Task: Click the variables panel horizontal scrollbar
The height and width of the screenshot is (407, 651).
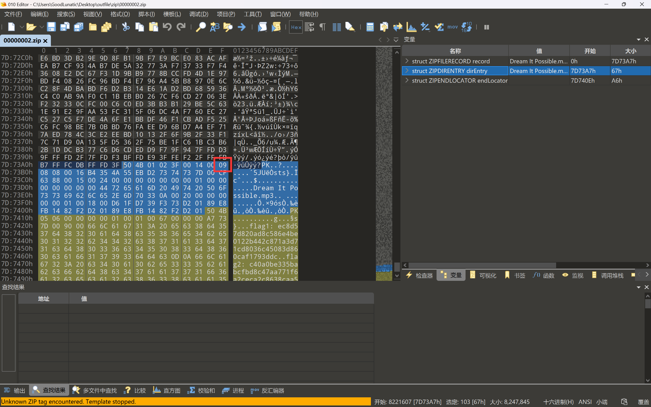Action: click(482, 265)
